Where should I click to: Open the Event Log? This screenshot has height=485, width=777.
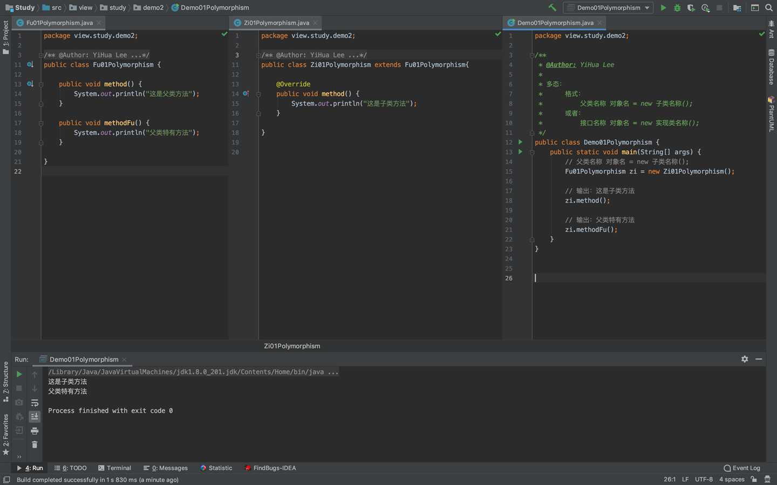tap(742, 468)
